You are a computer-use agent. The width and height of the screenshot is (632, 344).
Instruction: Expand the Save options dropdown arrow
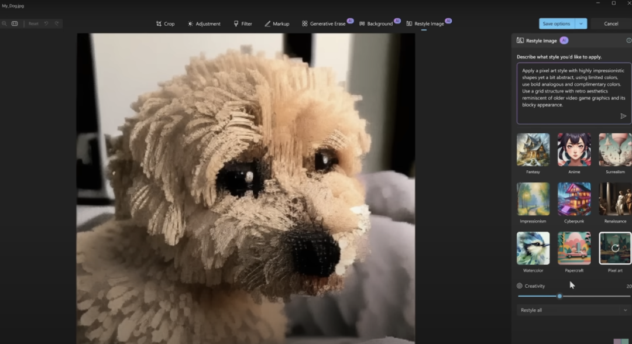pyautogui.click(x=581, y=24)
